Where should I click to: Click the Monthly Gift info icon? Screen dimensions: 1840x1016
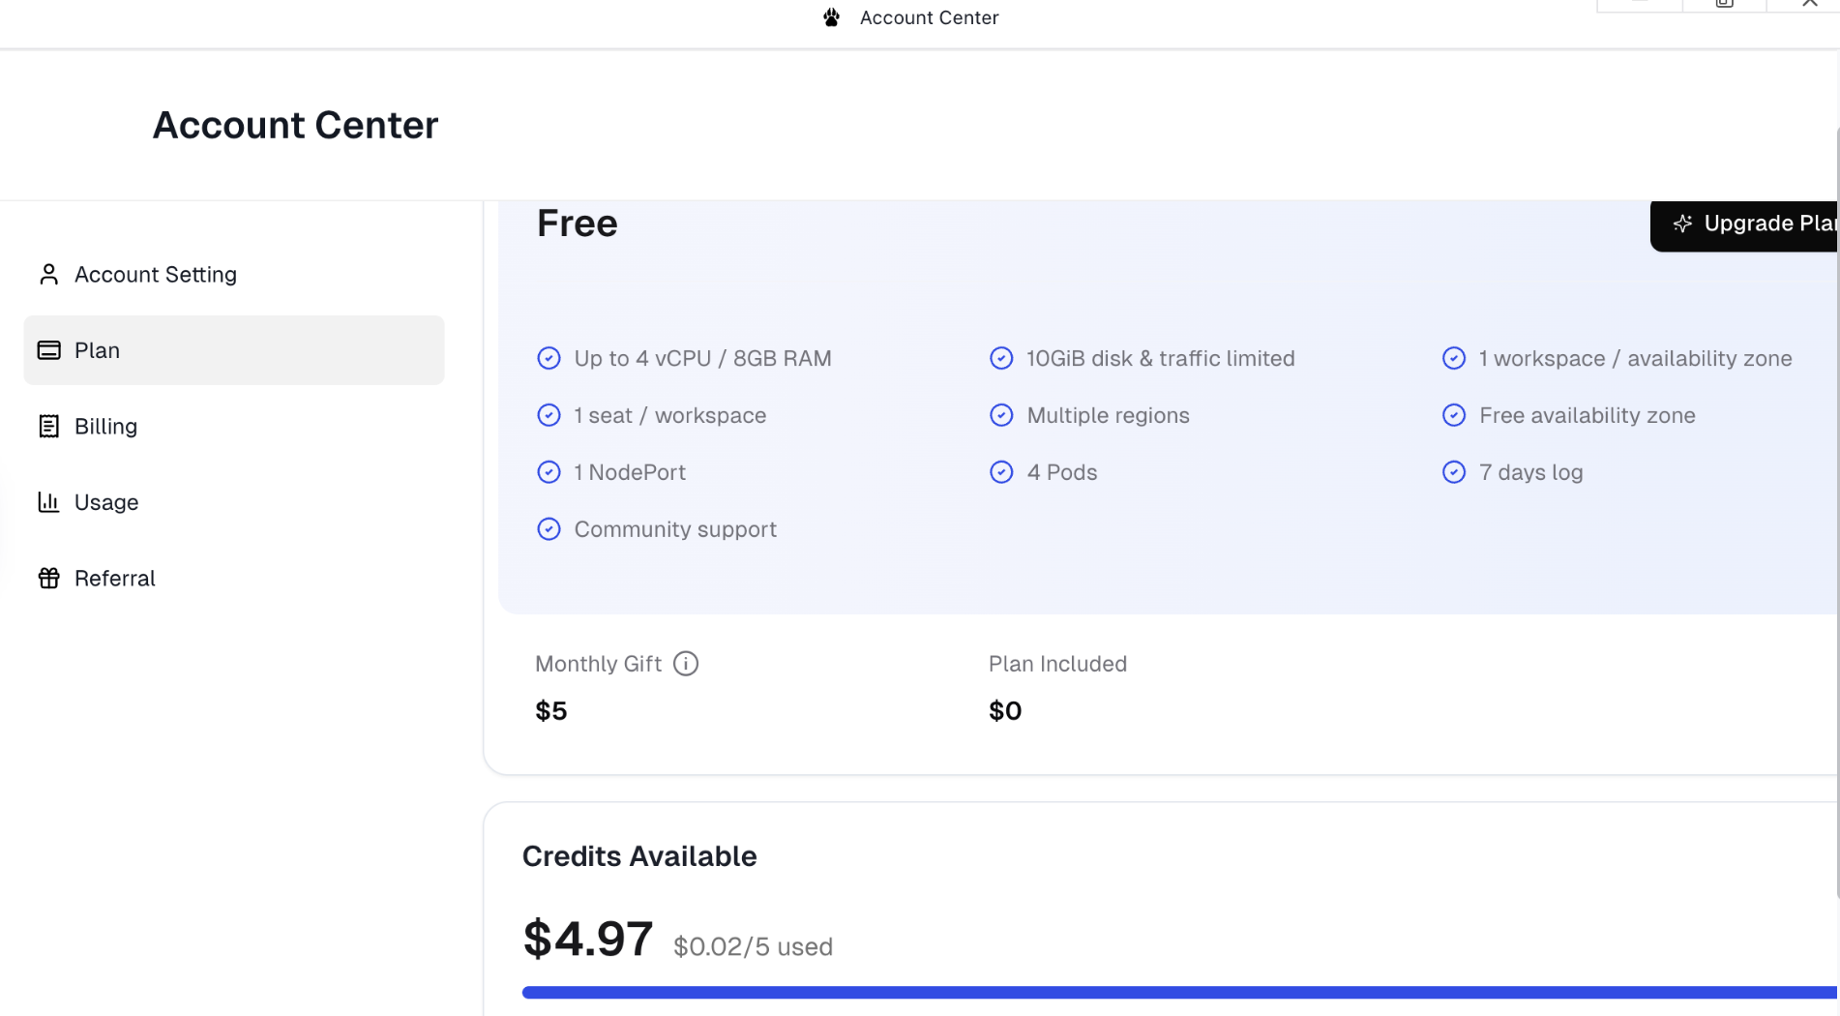tap(685, 664)
